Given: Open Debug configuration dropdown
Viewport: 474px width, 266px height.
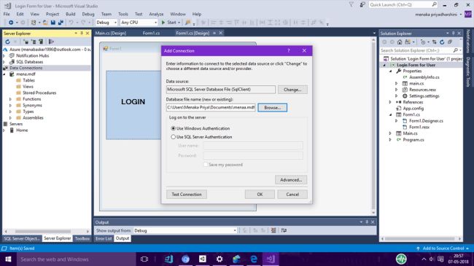Looking at the screenshot, I should (x=106, y=23).
